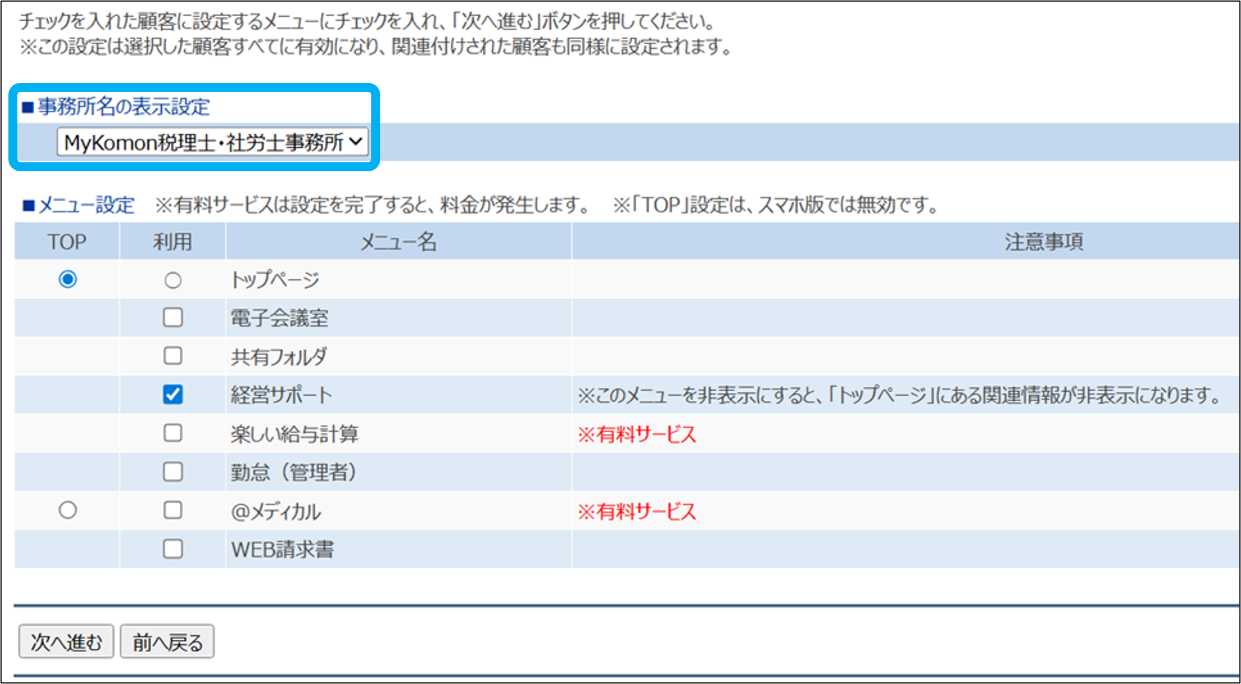
Task: Click the @メディカル menu name
Action: (x=276, y=511)
